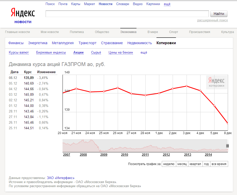This screenshot has height=195, width=237.
Task: Go to Мои новости section
Action: pos(50,32)
